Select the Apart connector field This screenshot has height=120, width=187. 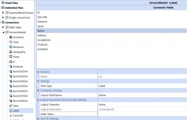click(x=112, y=26)
